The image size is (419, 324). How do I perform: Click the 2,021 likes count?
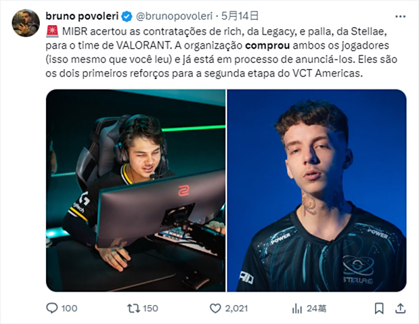(237, 309)
